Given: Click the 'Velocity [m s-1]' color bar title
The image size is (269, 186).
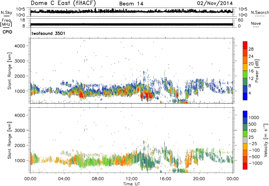Looking at the screenshot, I should coord(266,140).
